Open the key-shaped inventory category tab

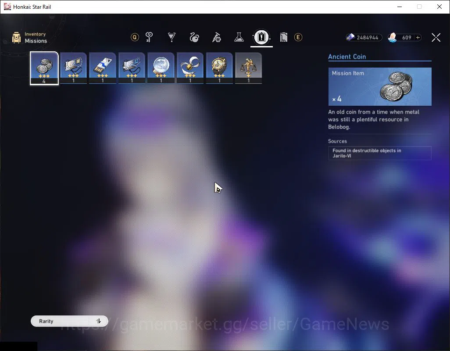tap(149, 37)
